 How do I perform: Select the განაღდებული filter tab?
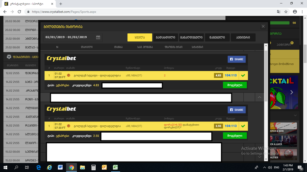(191, 37)
